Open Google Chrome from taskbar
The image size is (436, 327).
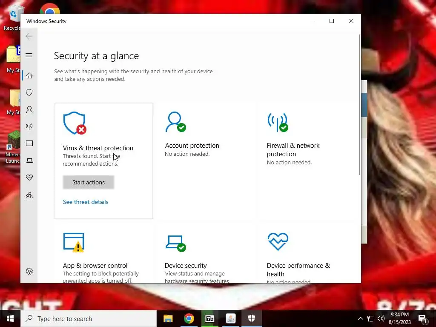[189, 318]
